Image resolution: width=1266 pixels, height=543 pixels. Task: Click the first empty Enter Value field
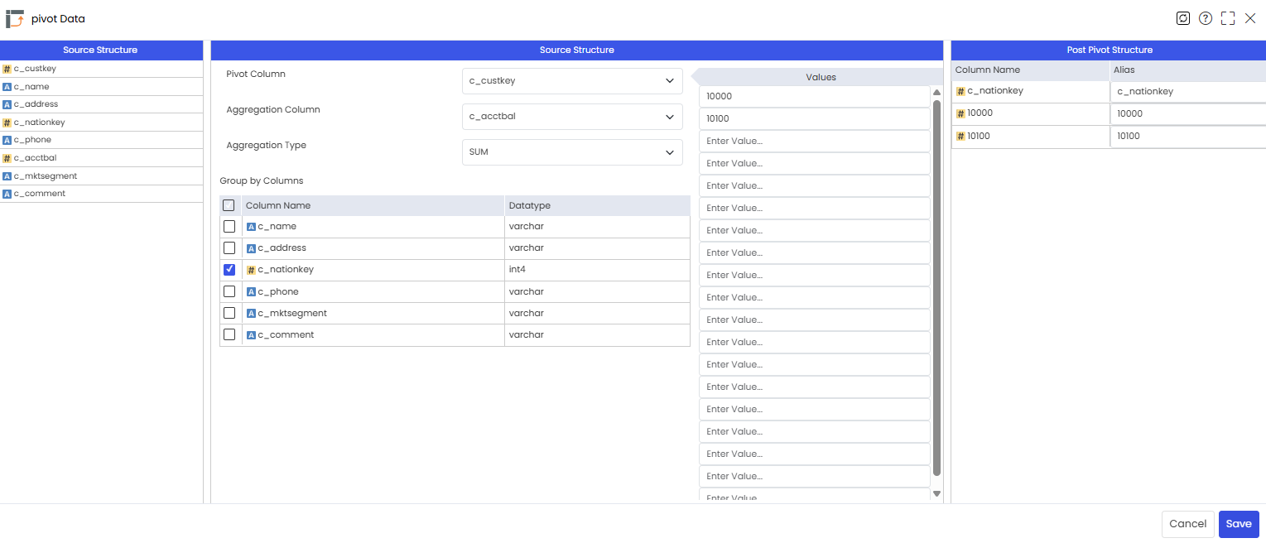(x=815, y=141)
